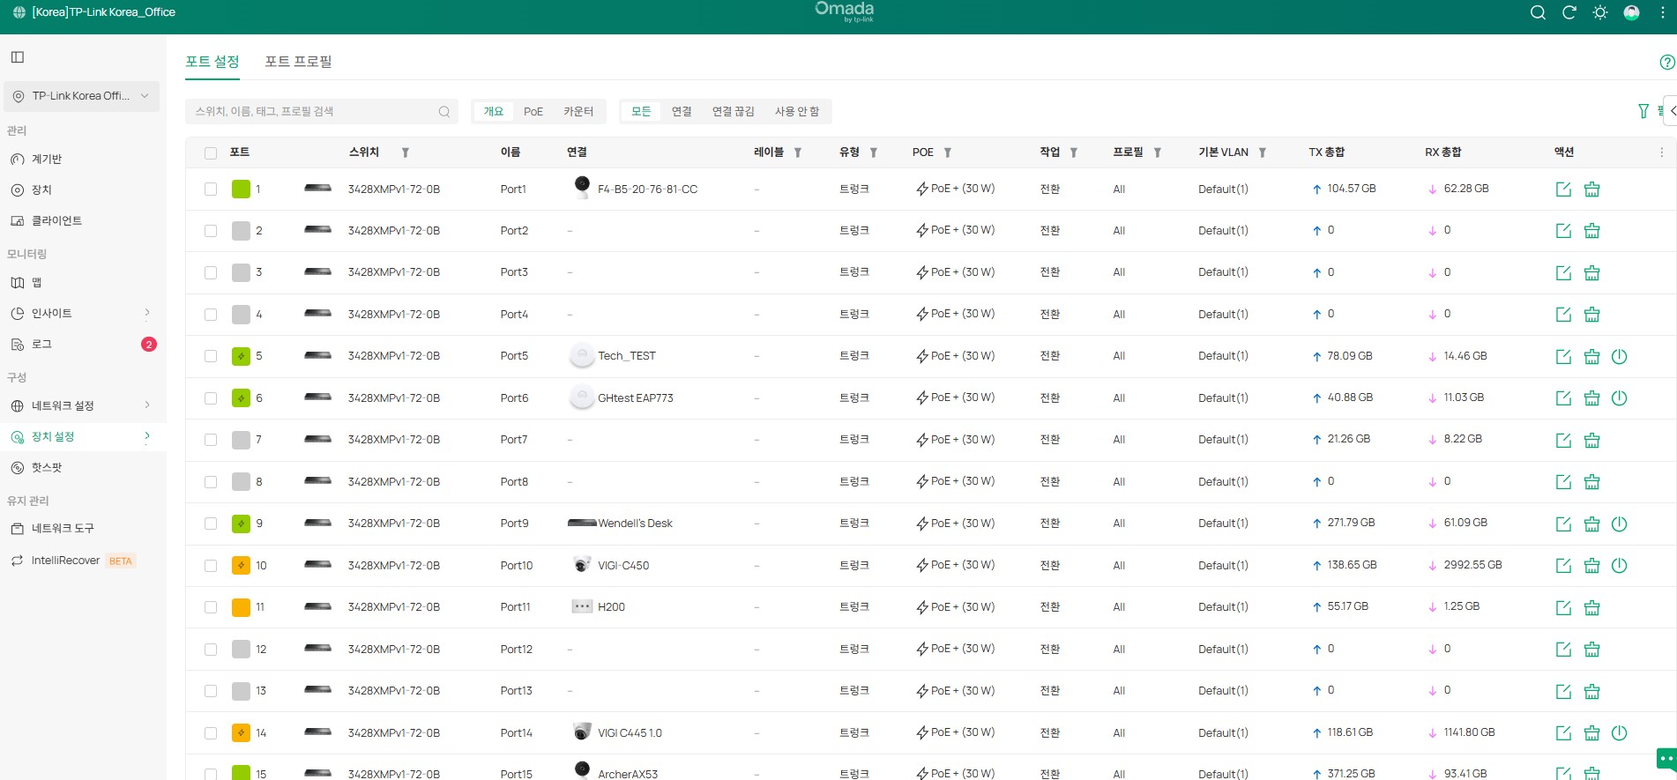
Task: Power cycle PoE on Port5
Action: (x=1619, y=356)
